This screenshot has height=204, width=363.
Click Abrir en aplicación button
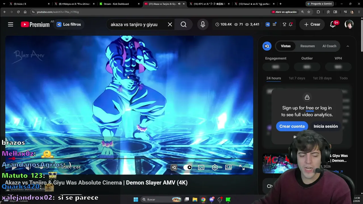click(284, 12)
